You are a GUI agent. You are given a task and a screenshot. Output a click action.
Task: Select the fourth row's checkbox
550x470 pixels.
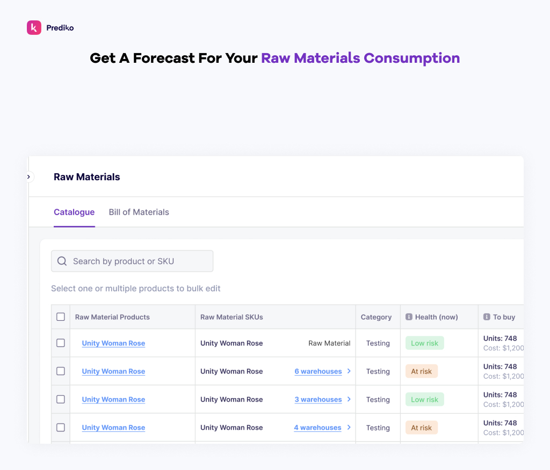(61, 428)
